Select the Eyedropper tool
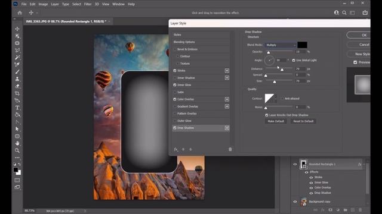The height and width of the screenshot is (214, 382). (17, 65)
